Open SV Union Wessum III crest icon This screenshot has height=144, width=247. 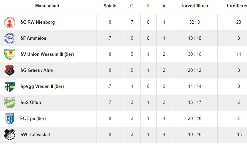click(10, 54)
